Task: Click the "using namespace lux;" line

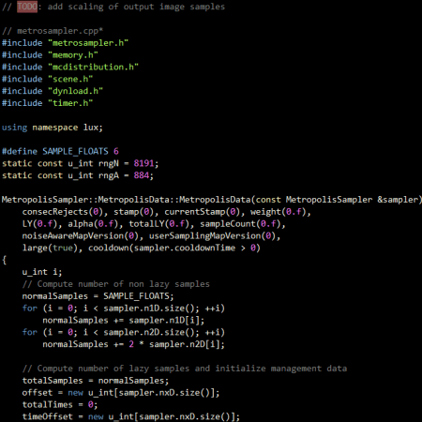Action: 53,128
